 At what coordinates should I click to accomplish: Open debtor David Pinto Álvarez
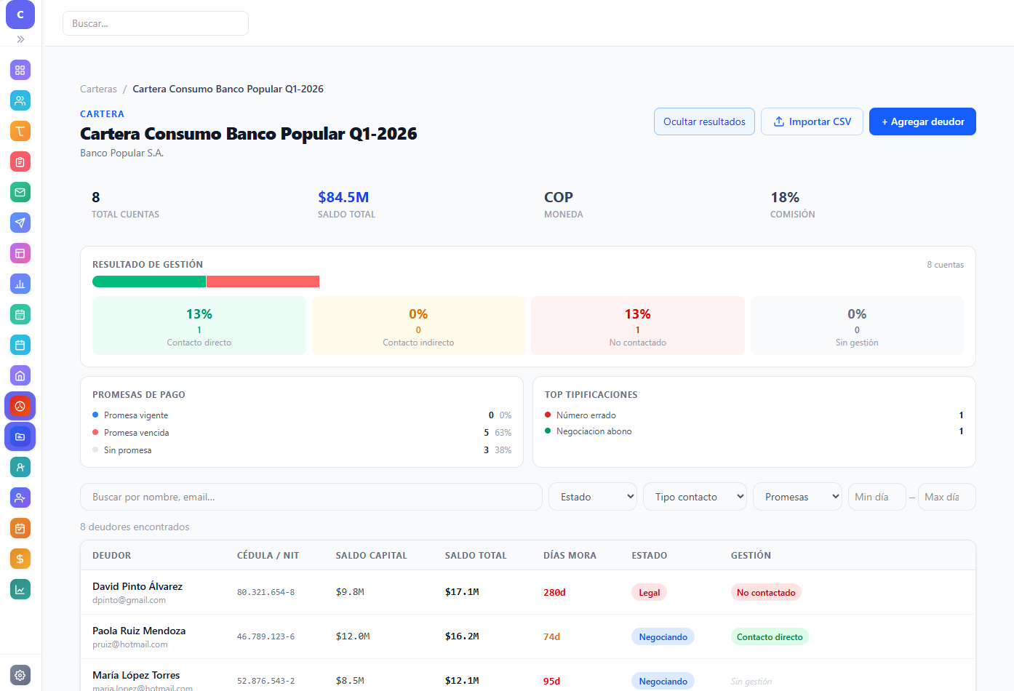[137, 586]
